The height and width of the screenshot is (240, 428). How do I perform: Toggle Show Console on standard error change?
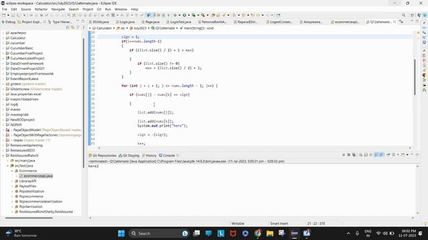[x=382, y=155]
